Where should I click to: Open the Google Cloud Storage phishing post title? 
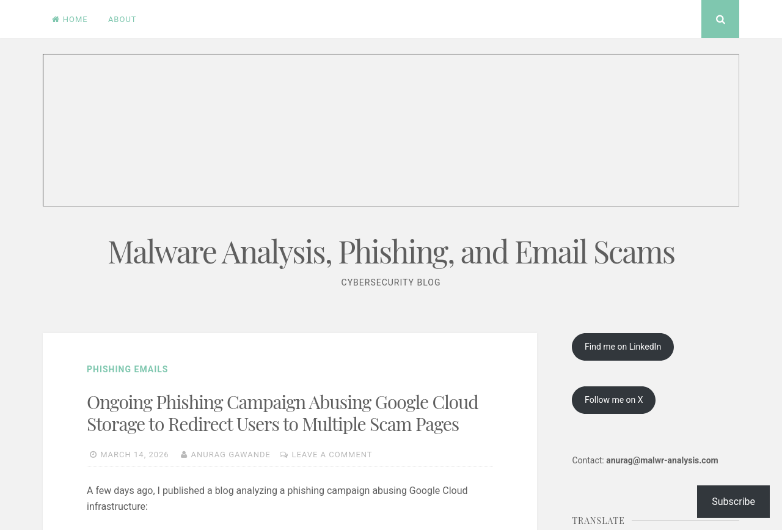(282, 413)
